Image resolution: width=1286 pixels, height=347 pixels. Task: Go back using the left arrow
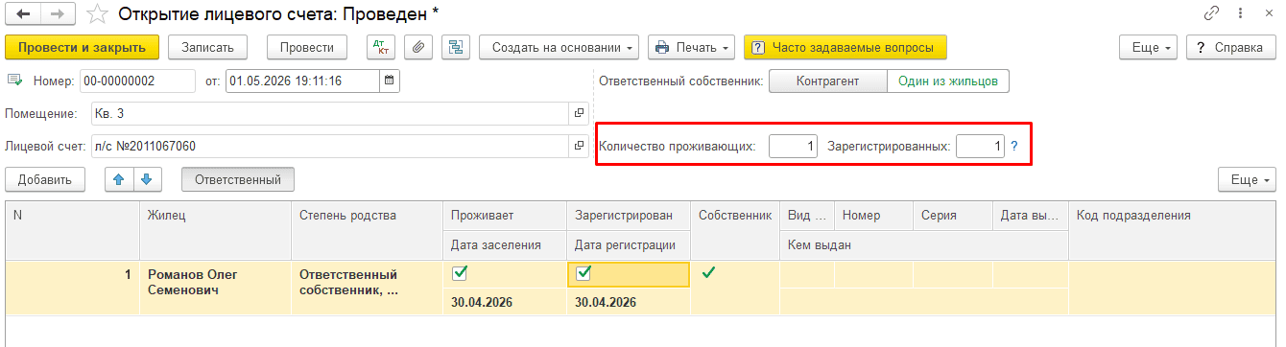pyautogui.click(x=22, y=14)
